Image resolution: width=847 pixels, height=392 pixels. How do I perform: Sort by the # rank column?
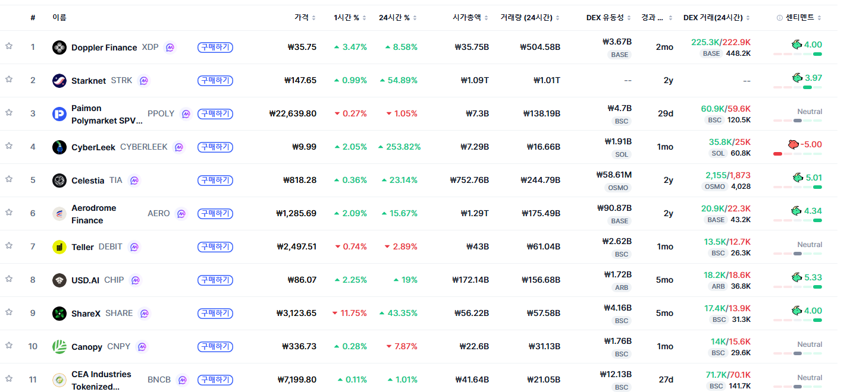pos(33,18)
